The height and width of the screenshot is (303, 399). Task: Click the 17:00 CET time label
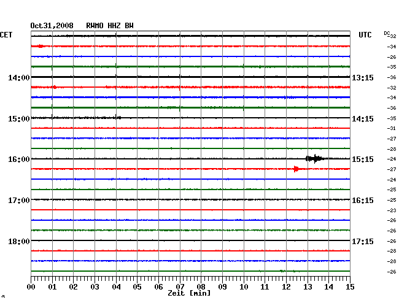tap(19, 201)
